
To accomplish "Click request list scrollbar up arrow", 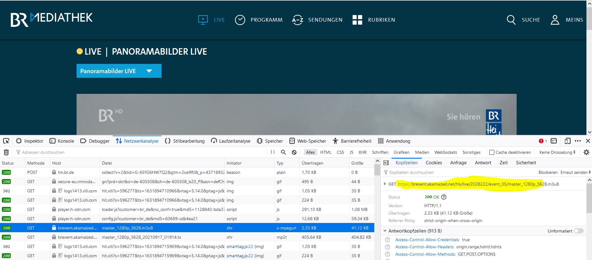I will [x=377, y=161].
